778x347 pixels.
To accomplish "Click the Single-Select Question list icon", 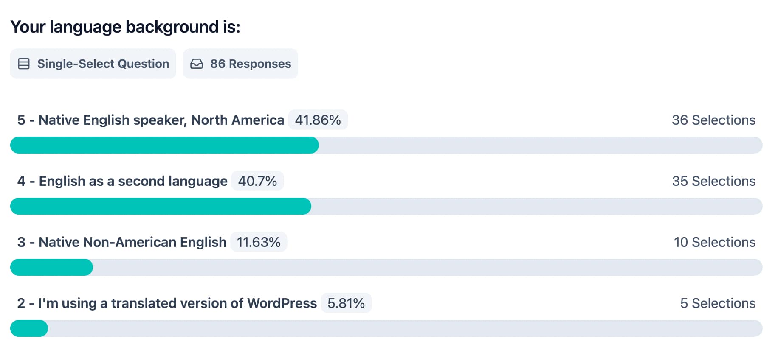I will (24, 64).
